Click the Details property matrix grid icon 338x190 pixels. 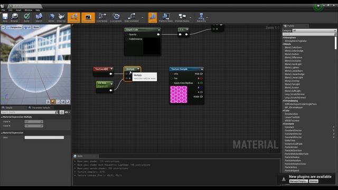(62, 112)
